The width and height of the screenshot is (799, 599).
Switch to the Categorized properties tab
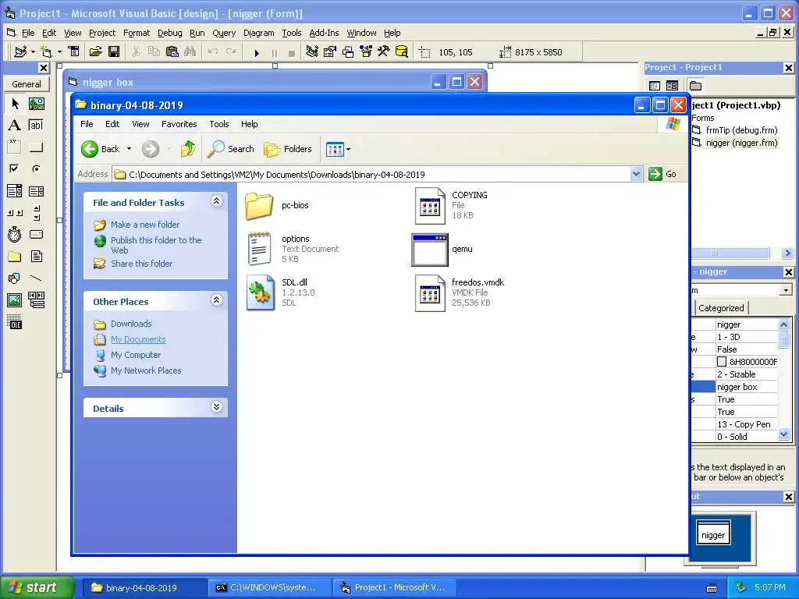(x=721, y=307)
